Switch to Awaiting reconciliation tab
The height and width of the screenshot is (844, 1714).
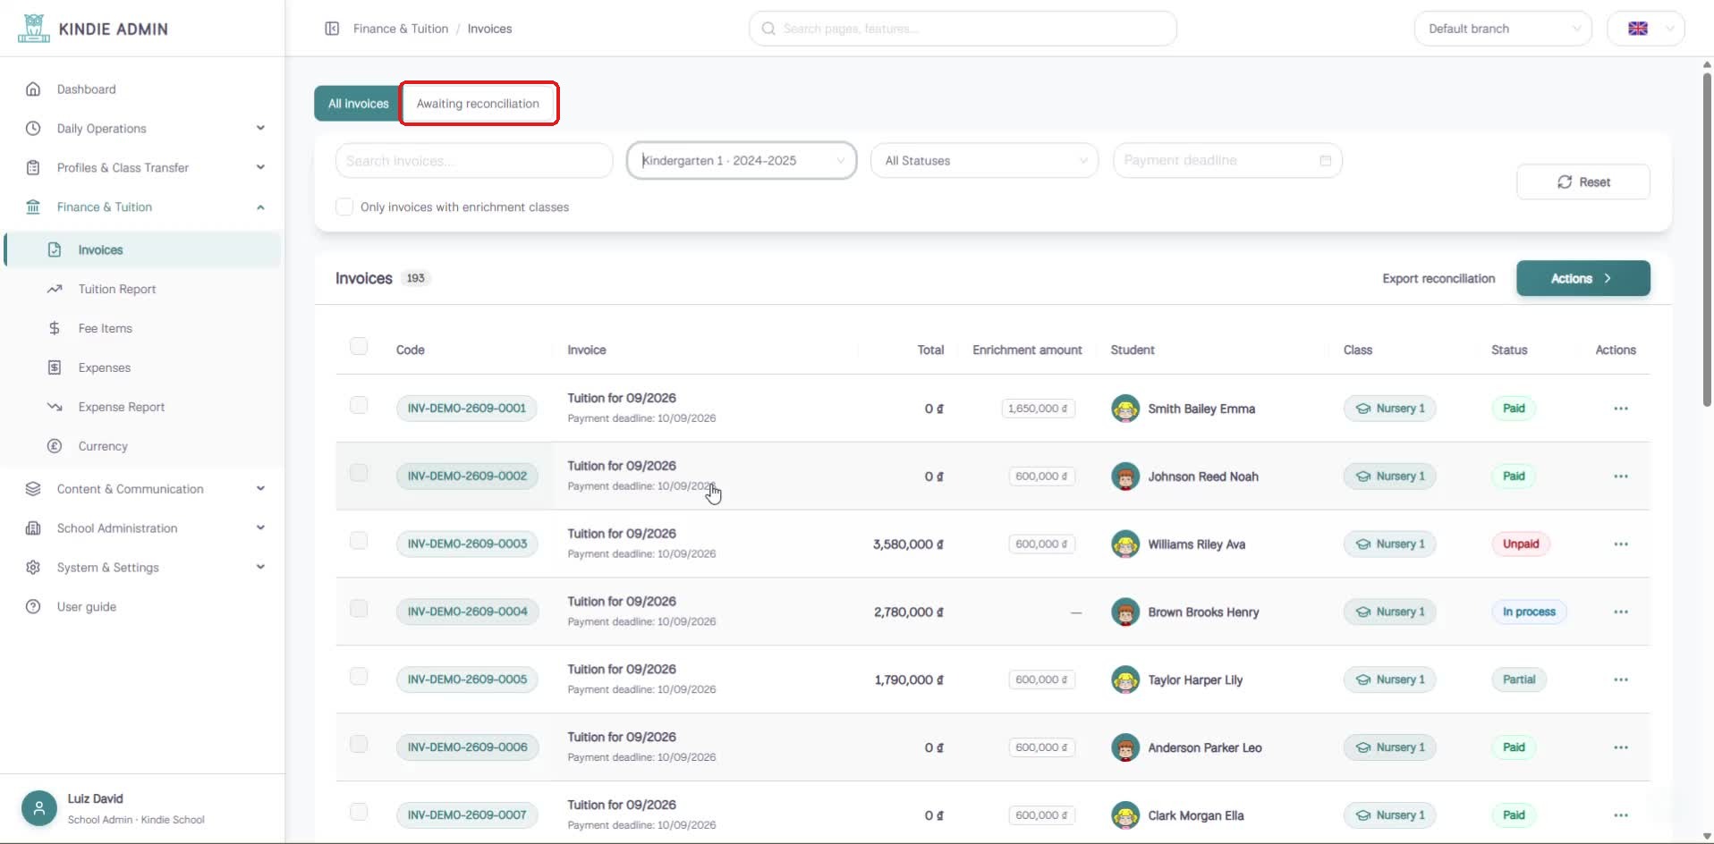point(478,104)
